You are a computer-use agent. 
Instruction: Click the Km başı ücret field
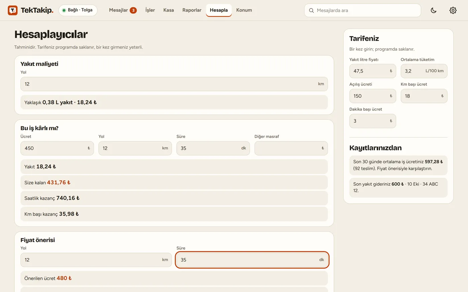424,96
